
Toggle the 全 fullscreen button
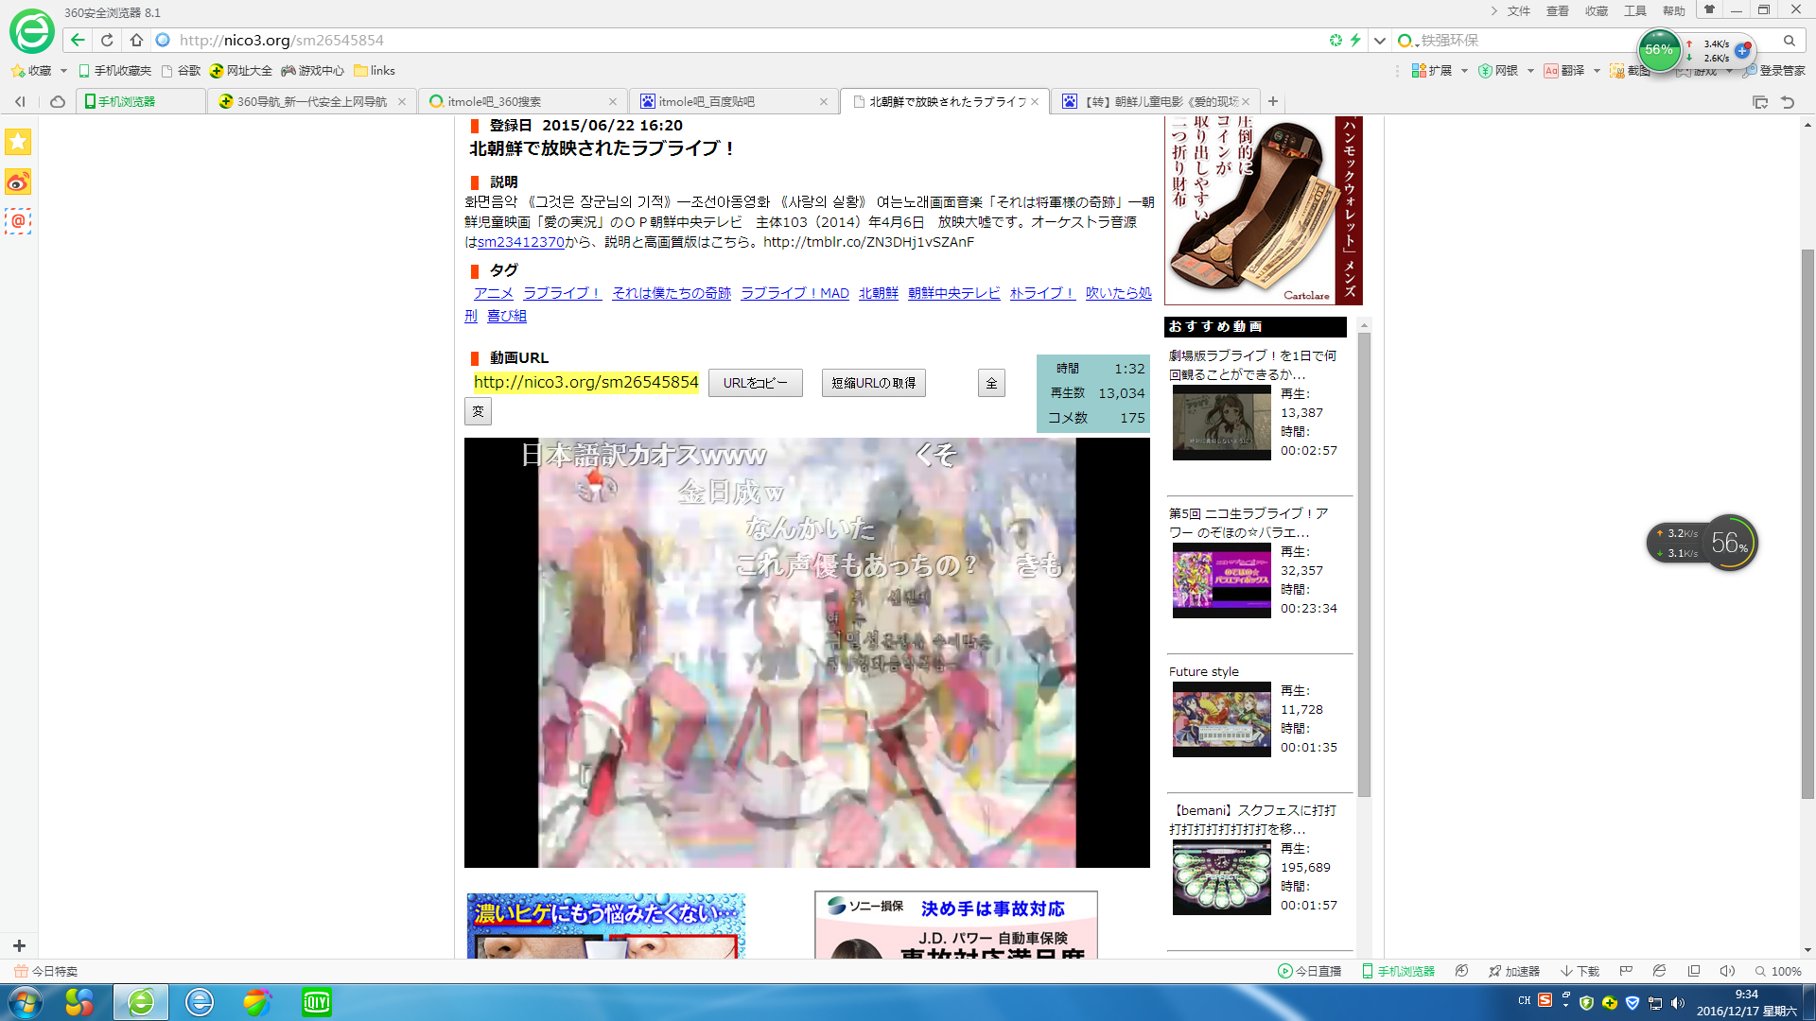tap(991, 383)
